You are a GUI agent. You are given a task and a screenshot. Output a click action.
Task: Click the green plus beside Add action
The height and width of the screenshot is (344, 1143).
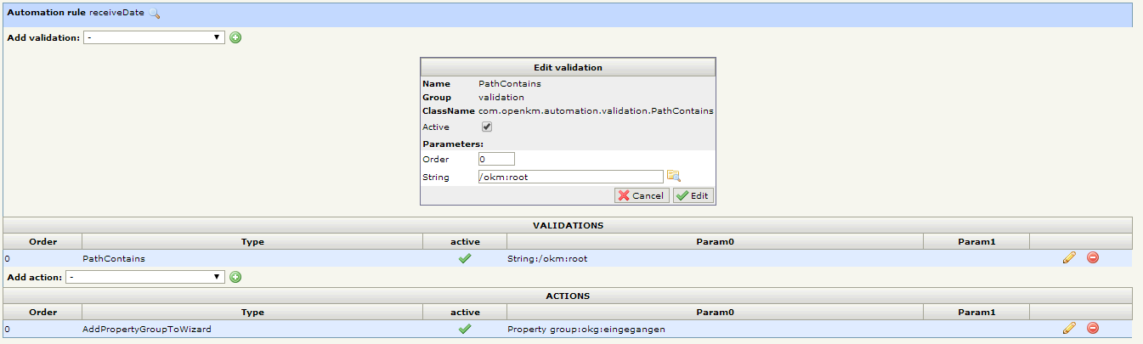pos(235,277)
